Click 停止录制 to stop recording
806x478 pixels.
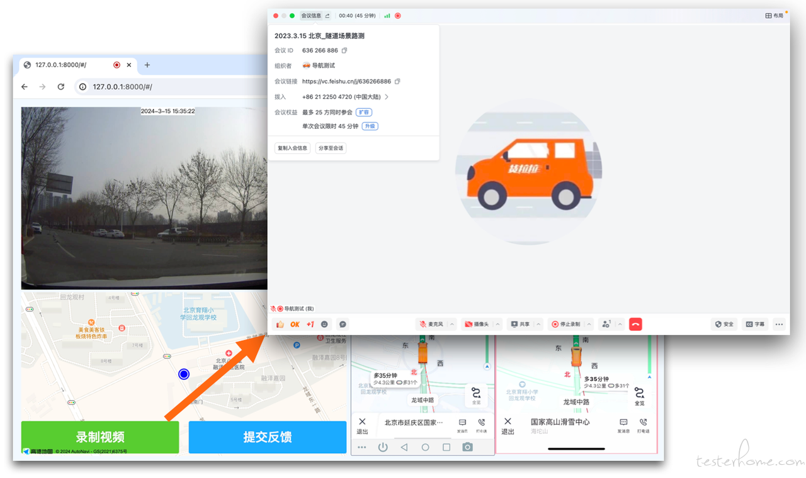click(x=565, y=325)
